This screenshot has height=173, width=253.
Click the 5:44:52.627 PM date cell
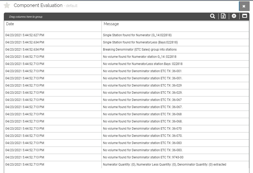25,35
